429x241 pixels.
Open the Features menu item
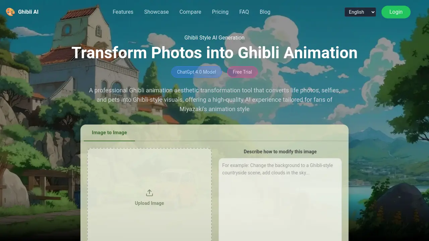coord(123,12)
